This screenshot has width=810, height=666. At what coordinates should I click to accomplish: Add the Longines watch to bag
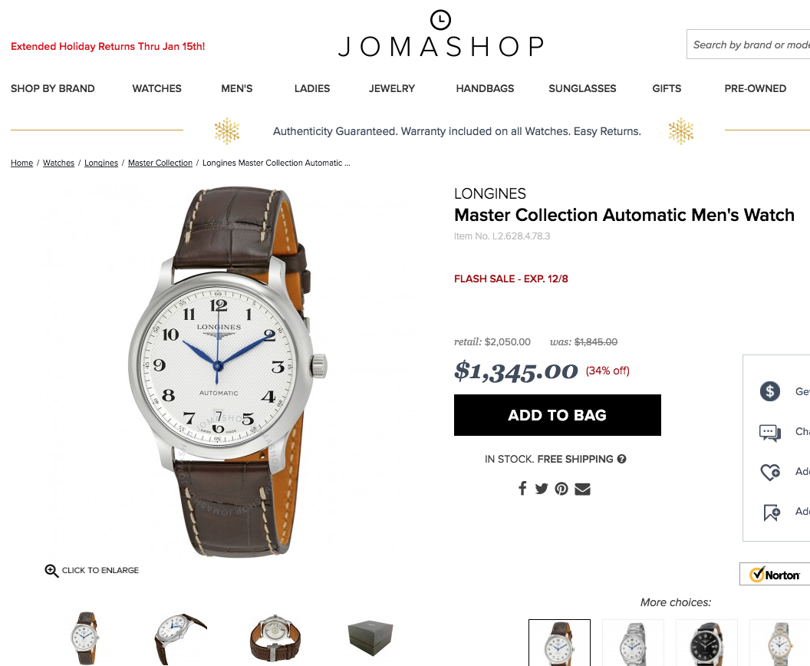point(558,415)
